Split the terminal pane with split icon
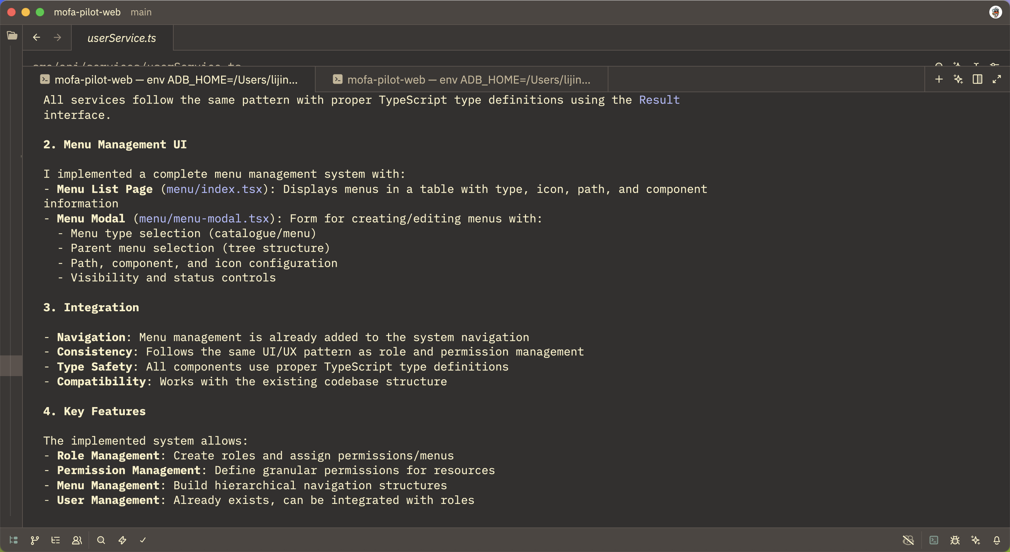This screenshot has width=1010, height=552. pyautogui.click(x=978, y=79)
